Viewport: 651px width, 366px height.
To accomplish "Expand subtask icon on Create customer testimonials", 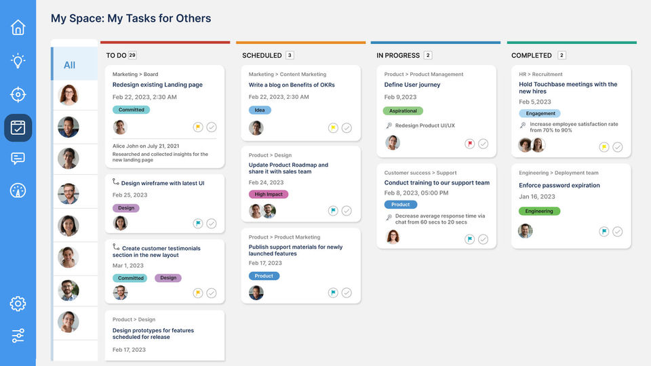I will 116,247.
